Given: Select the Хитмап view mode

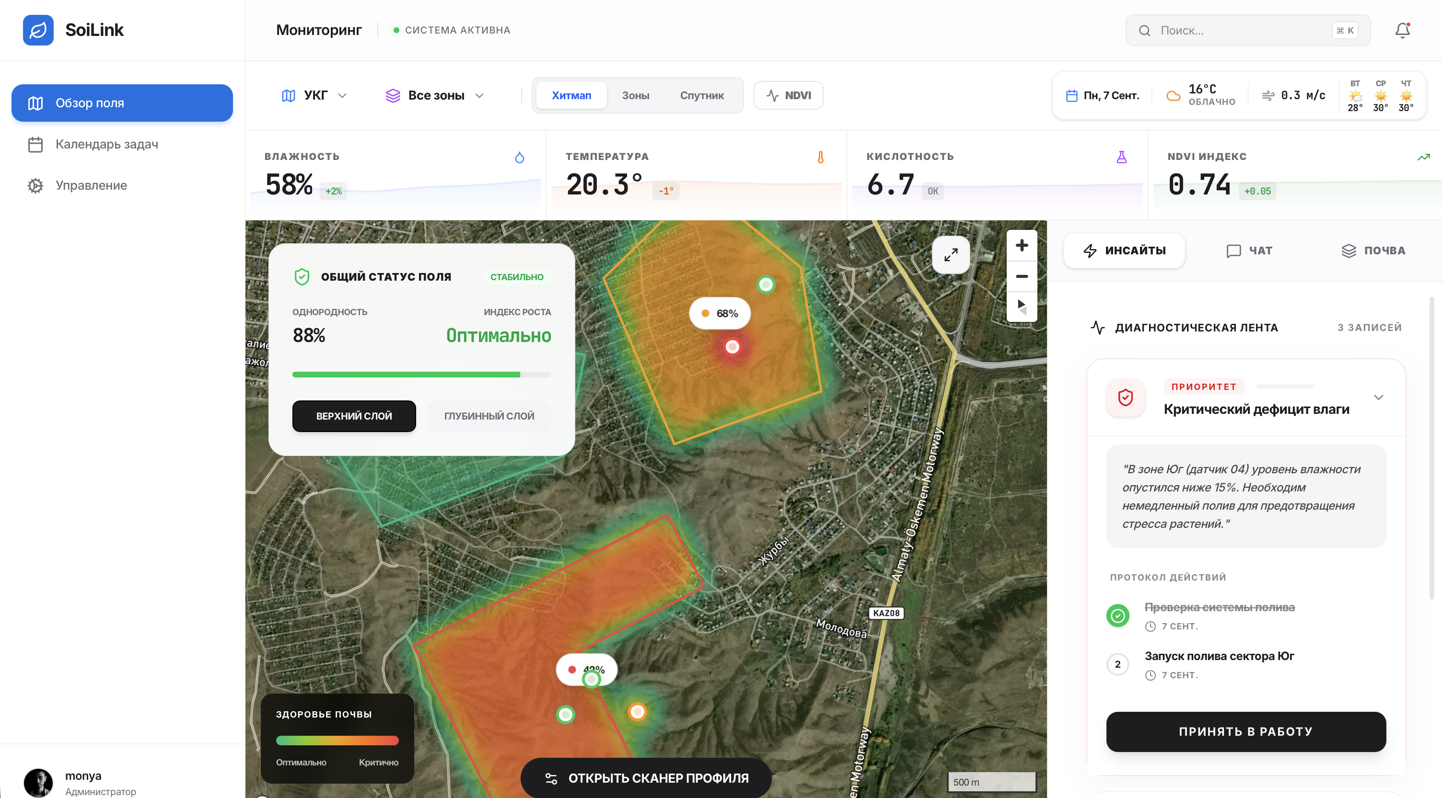Looking at the screenshot, I should (571, 96).
